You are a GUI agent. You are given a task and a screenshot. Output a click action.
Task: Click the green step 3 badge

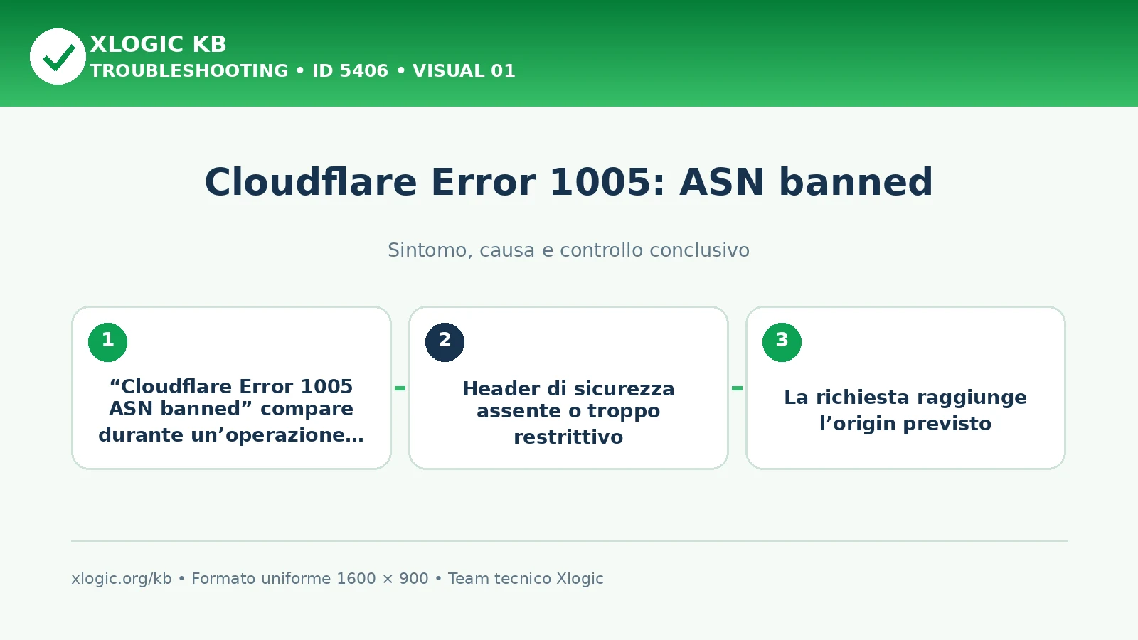(782, 342)
